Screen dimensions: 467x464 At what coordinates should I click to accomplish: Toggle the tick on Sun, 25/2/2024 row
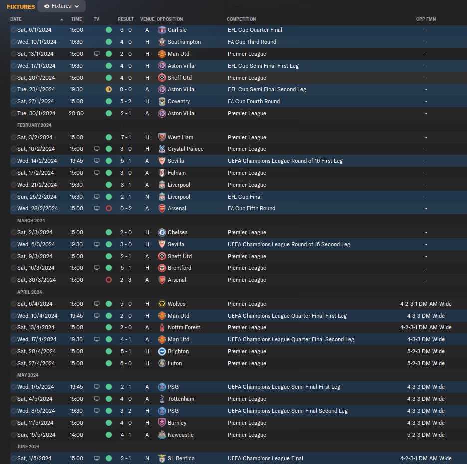pos(13,197)
